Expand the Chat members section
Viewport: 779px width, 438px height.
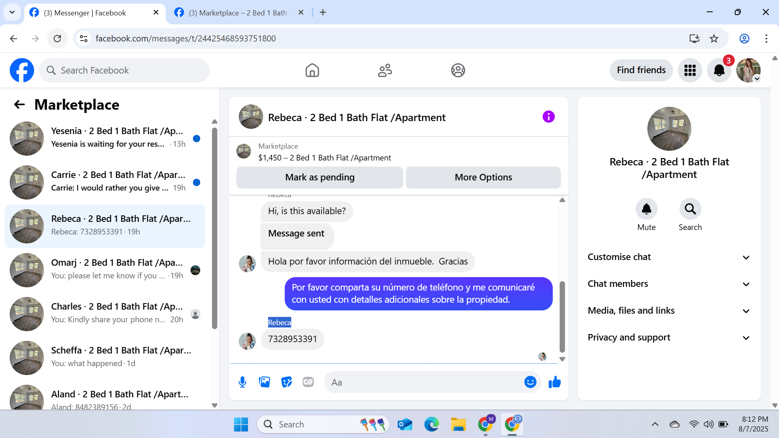pos(669,284)
